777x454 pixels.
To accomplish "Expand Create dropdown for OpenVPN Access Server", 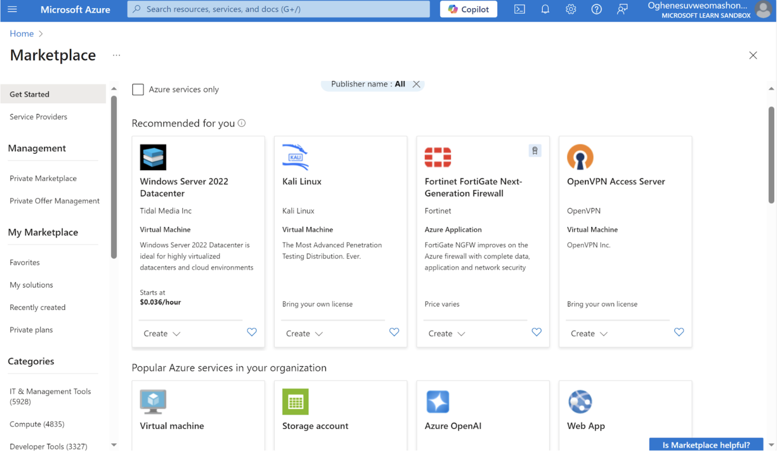I will pyautogui.click(x=589, y=333).
